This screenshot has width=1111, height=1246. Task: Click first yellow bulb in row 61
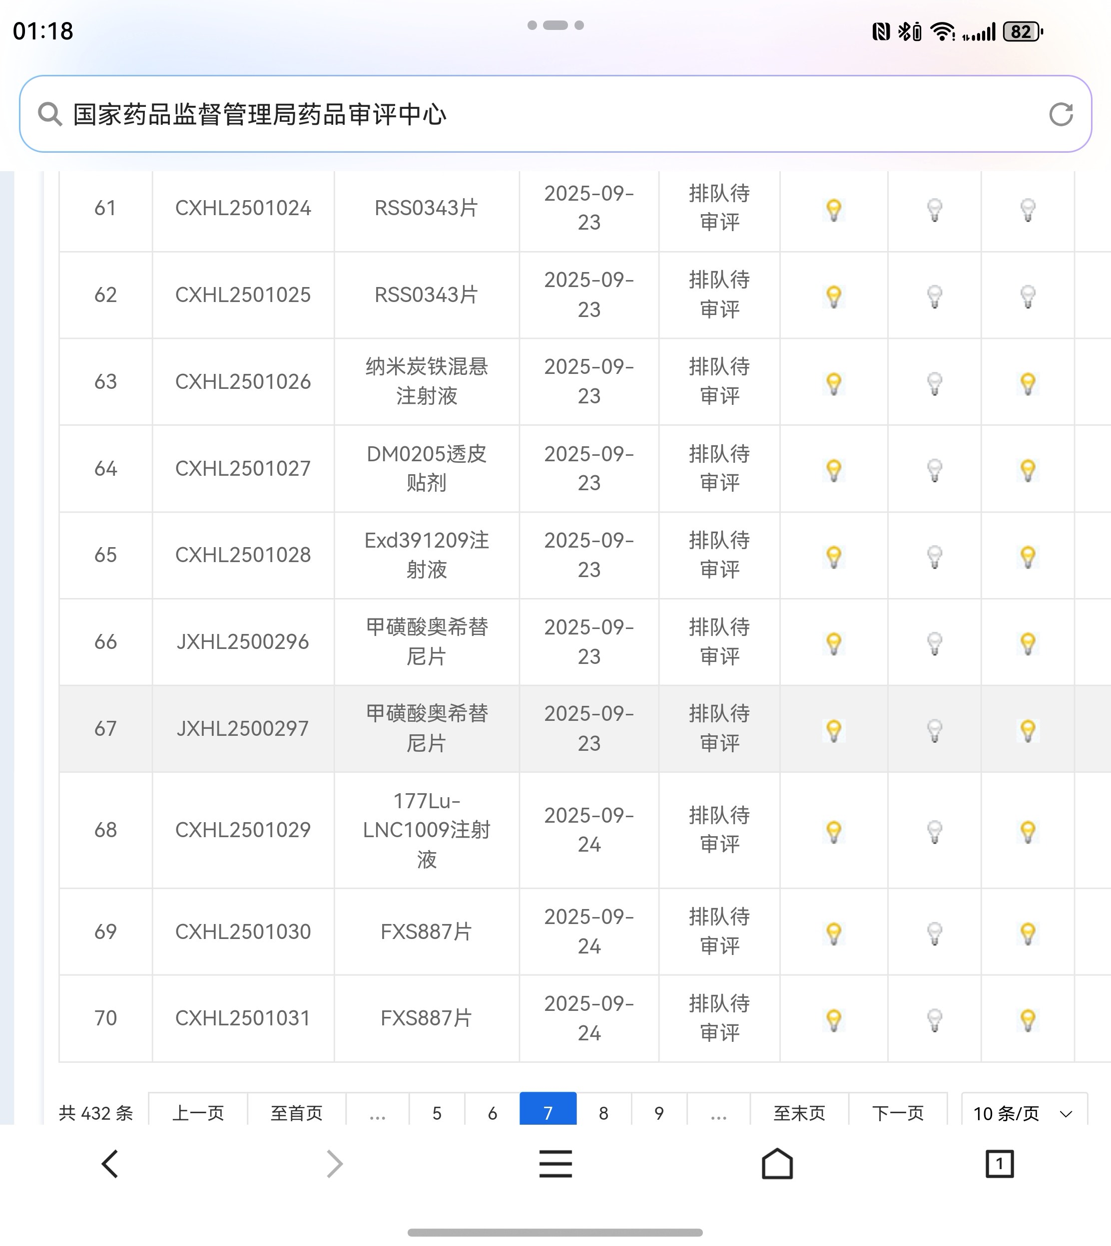(833, 210)
